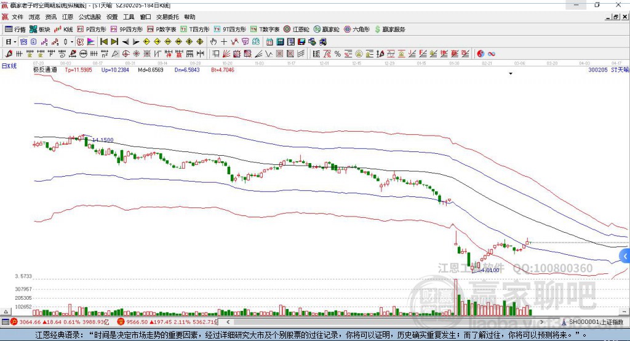Screen dimensions: 630x341
Task: Open the 帮助 menu
Action: click(189, 17)
